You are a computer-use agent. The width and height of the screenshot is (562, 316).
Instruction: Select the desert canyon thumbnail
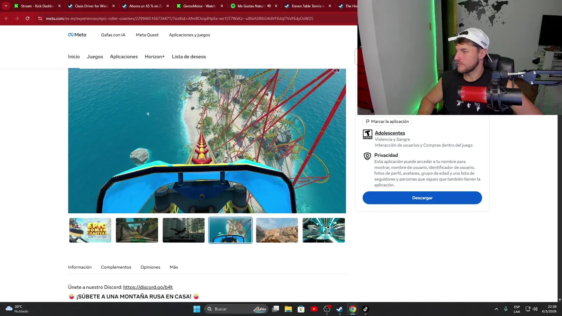point(277,230)
